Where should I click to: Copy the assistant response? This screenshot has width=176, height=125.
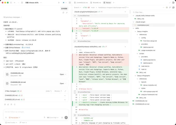[x=5, y=105]
